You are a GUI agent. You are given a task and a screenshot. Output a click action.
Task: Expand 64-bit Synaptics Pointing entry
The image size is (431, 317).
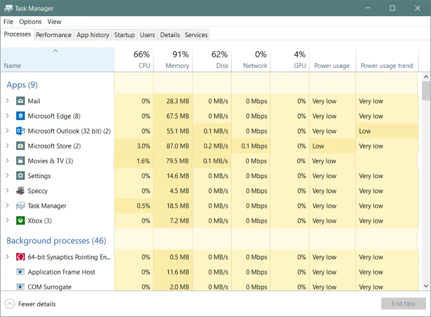click(x=8, y=257)
